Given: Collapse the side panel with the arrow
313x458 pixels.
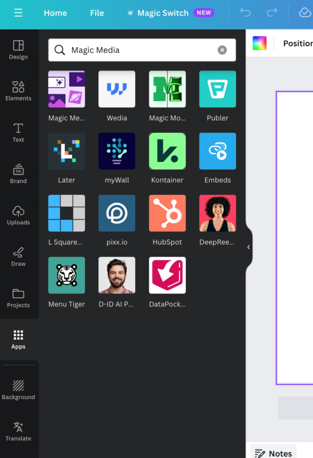Looking at the screenshot, I should point(249,247).
